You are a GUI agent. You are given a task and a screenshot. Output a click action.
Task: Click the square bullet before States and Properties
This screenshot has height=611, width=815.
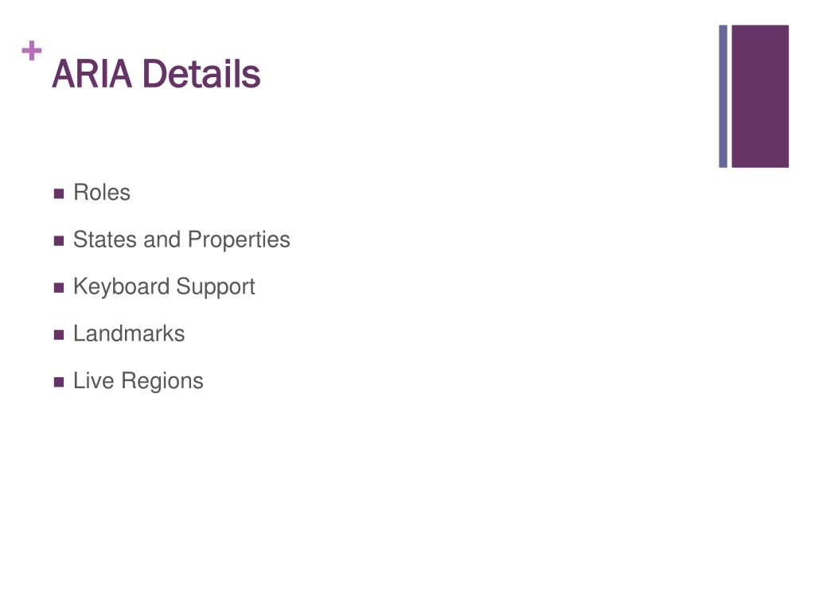tap(59, 241)
